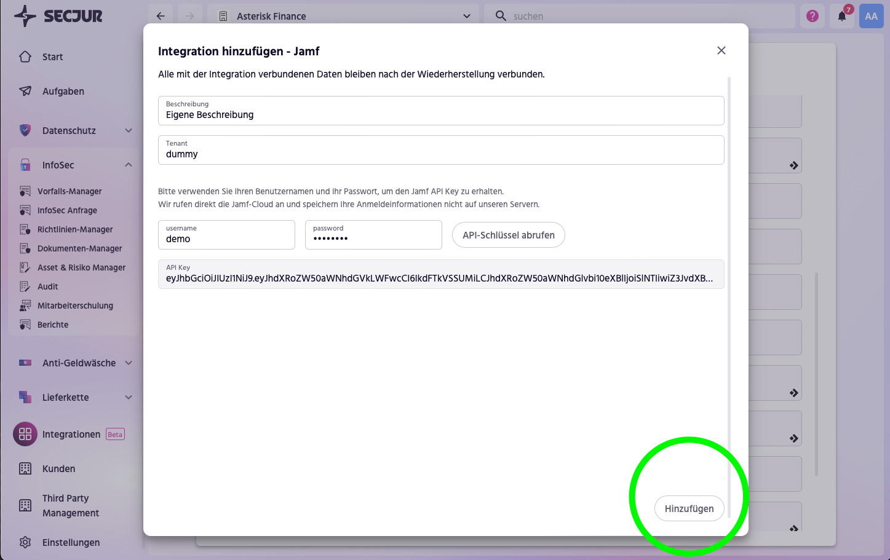The height and width of the screenshot is (560, 890).
Task: Expand the Datenschutz section chevron
Action: tap(129, 130)
